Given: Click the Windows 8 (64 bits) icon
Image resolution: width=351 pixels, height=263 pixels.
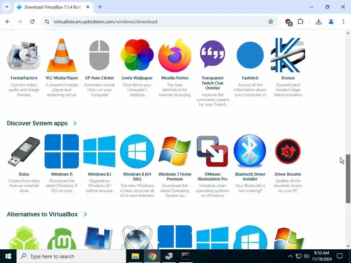Looking at the screenshot, I should coord(137,151).
